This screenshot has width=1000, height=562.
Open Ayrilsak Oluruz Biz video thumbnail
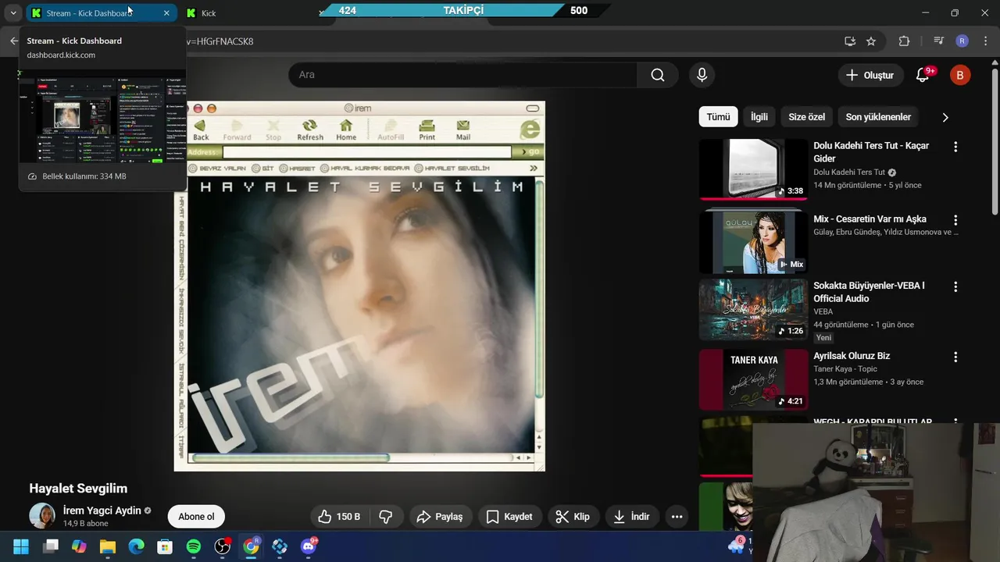(753, 379)
